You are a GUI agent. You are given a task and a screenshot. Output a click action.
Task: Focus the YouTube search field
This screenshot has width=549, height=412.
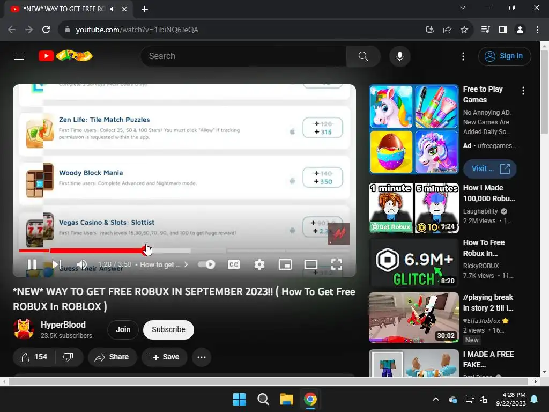(243, 56)
